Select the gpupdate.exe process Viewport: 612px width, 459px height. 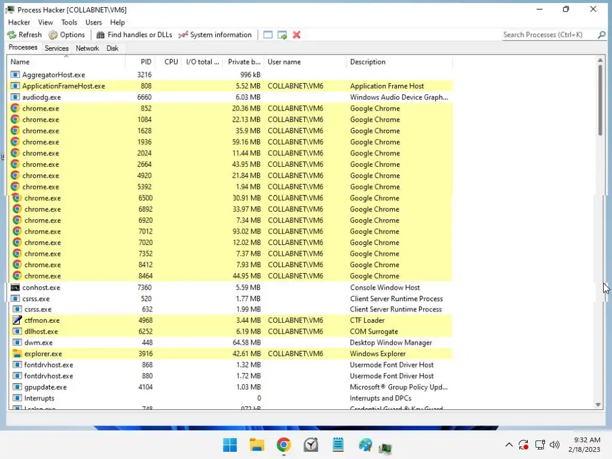point(230,387)
